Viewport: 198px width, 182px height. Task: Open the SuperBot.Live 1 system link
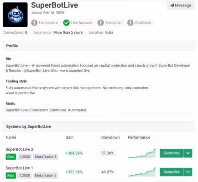tap(19, 168)
